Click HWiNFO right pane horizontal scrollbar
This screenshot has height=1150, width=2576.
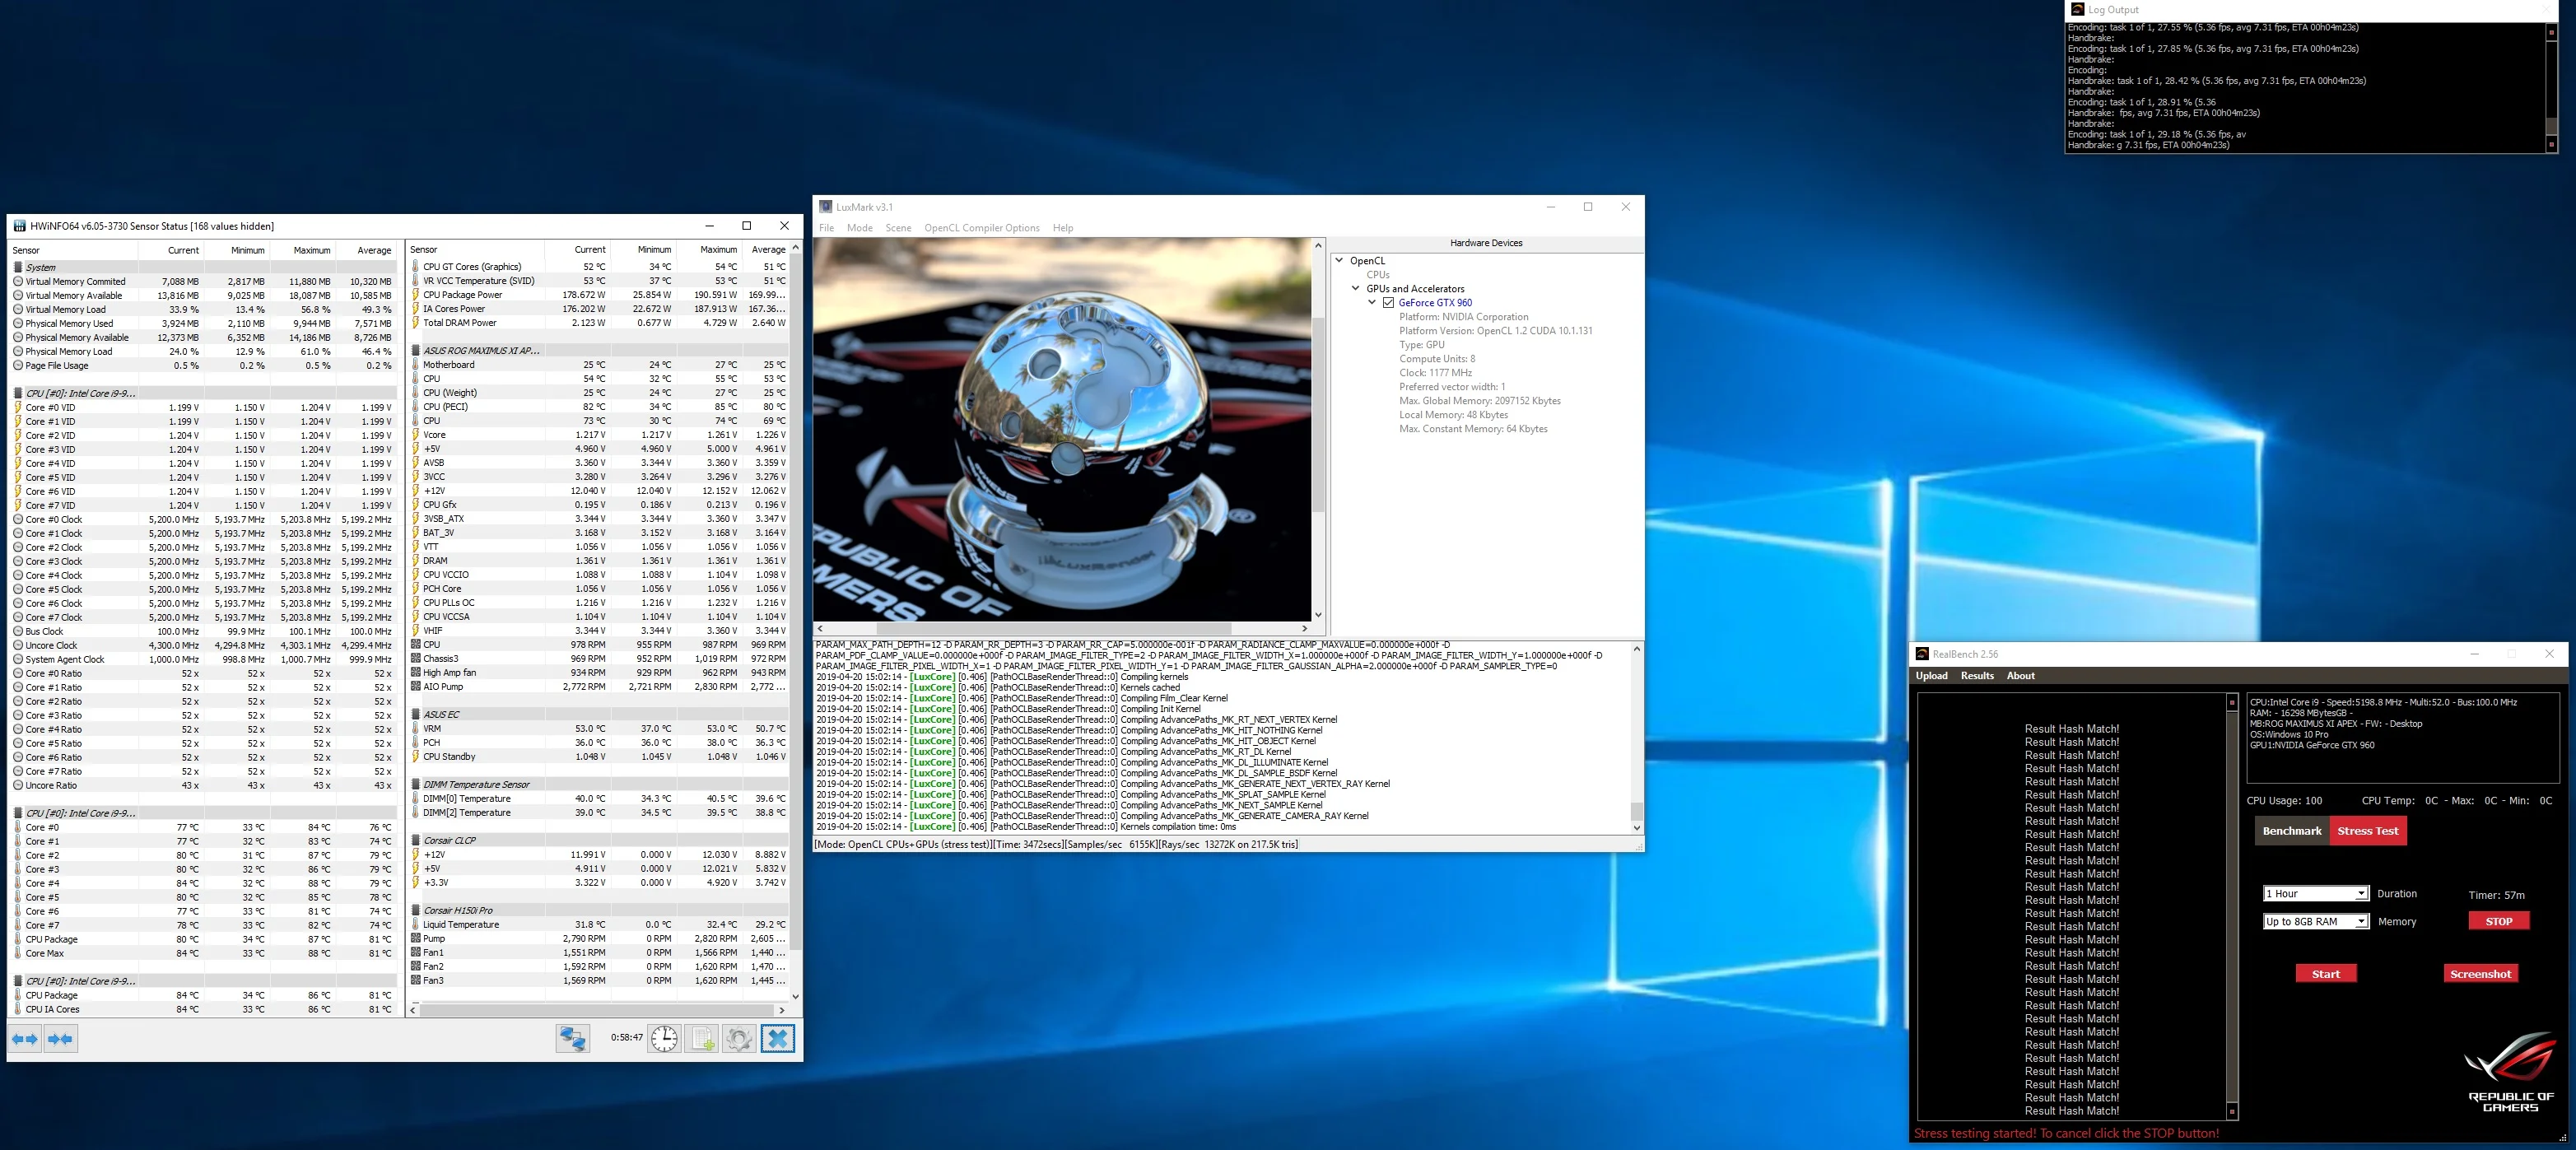pos(596,1010)
